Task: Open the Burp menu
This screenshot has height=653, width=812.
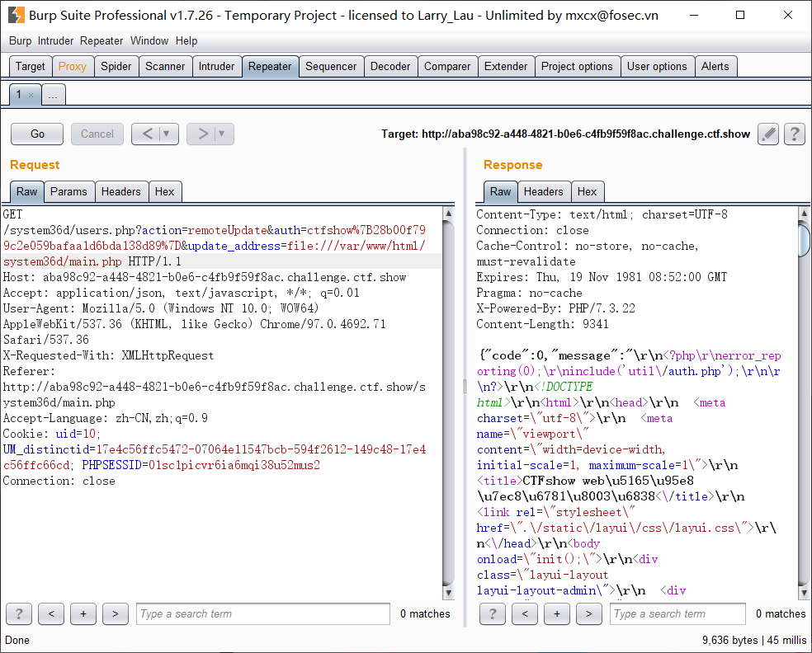Action: 20,41
